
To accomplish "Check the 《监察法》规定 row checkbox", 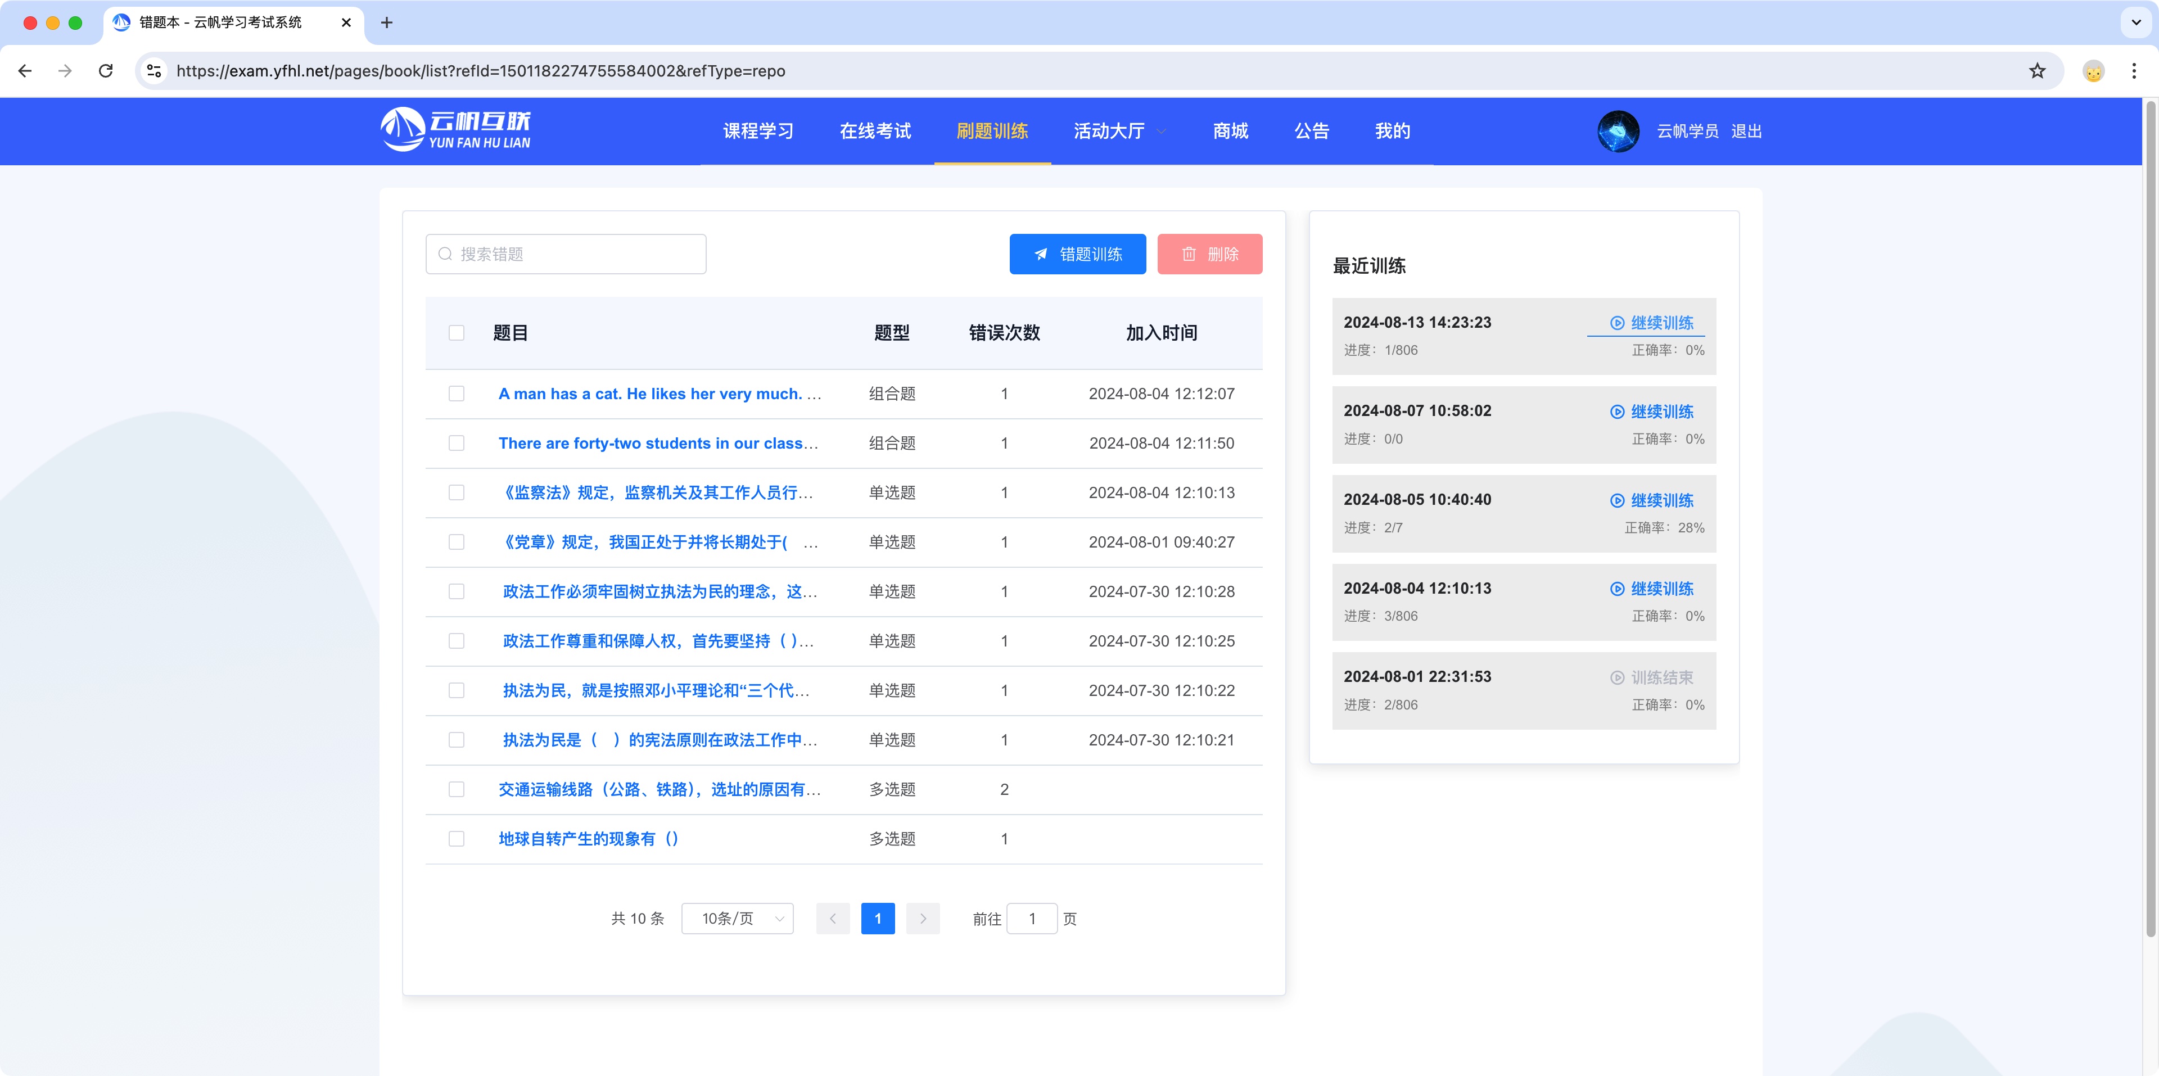I will tap(456, 493).
